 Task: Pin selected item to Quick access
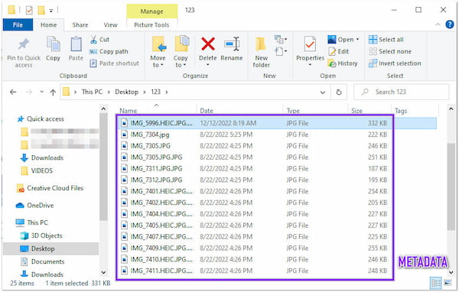[x=24, y=53]
